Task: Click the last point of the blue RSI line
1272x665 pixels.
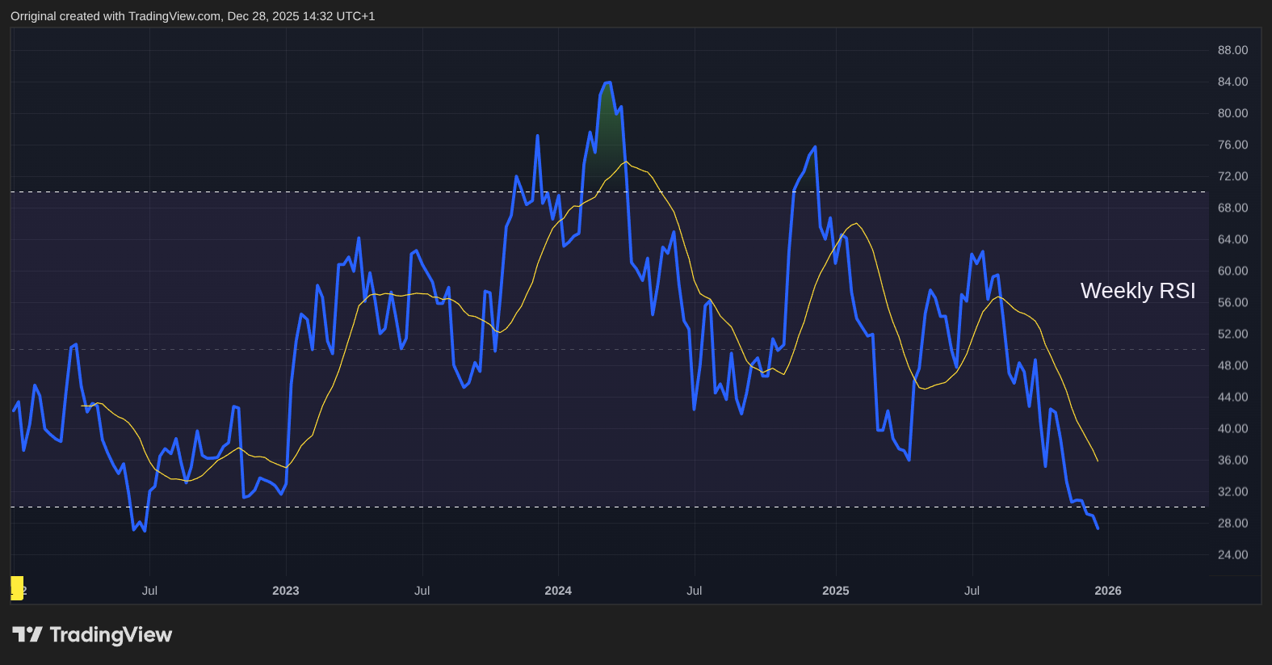Action: coord(1098,528)
